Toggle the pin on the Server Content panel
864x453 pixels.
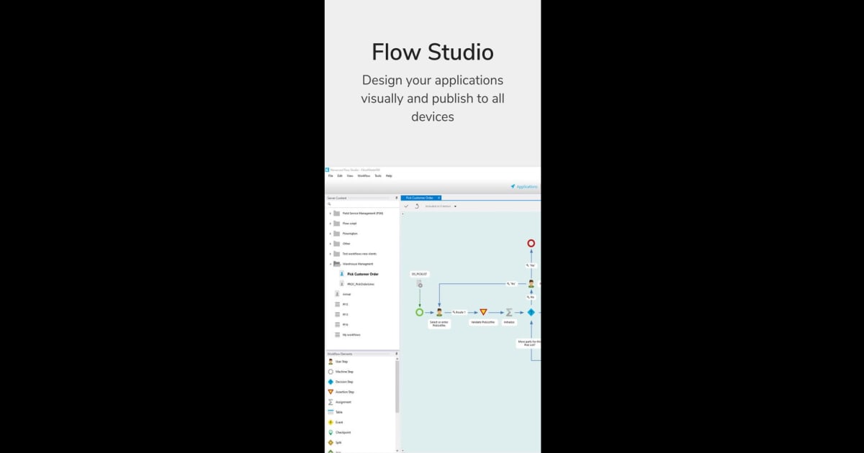pos(395,198)
